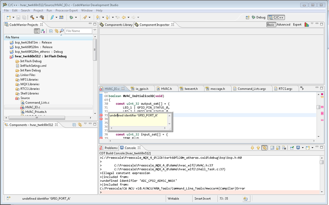The width and height of the screenshot is (329, 205).
Task: Click the green bug Debug toolbar icon
Action: point(71,17)
